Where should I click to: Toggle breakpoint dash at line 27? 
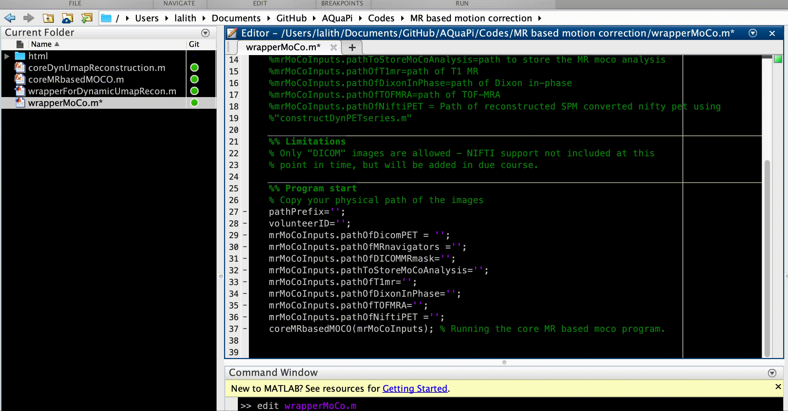[x=245, y=212]
